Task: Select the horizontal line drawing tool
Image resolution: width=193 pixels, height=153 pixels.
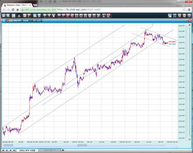Action: coord(59,16)
